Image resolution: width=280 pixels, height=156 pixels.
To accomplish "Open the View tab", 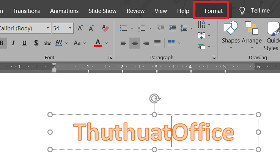I will (161, 11).
